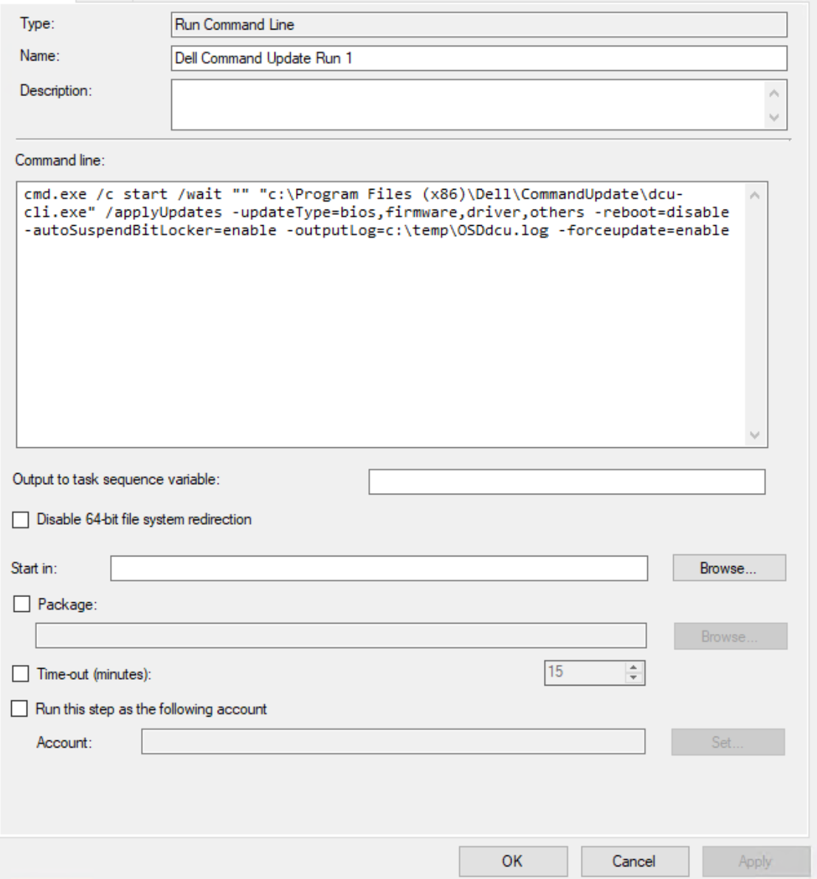Increase time-out minutes with up arrow
Screen dimensions: 817x879
[634, 667]
